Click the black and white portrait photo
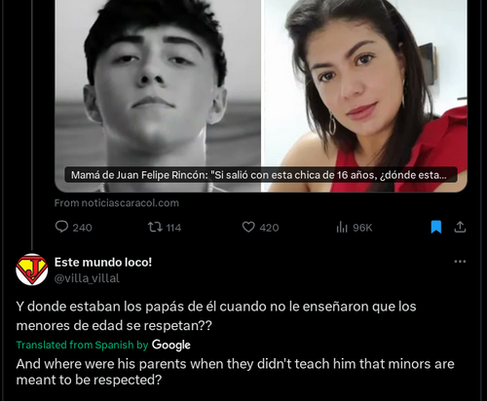The width and height of the screenshot is (487, 401). [x=158, y=95]
